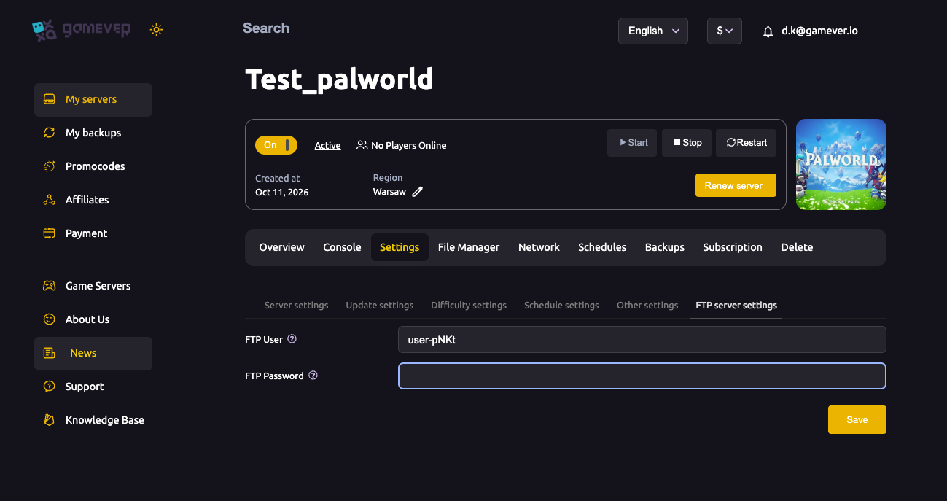947x501 pixels.
Task: Open Knowledge Base in sidebar
Action: (x=93, y=420)
